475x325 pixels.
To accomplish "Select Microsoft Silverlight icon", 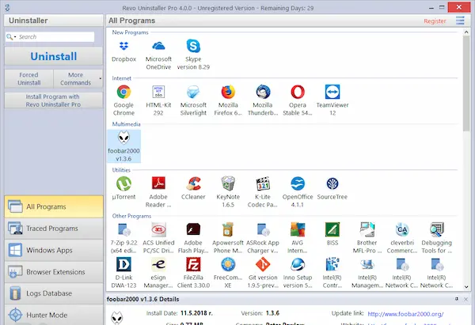I will [x=193, y=92].
